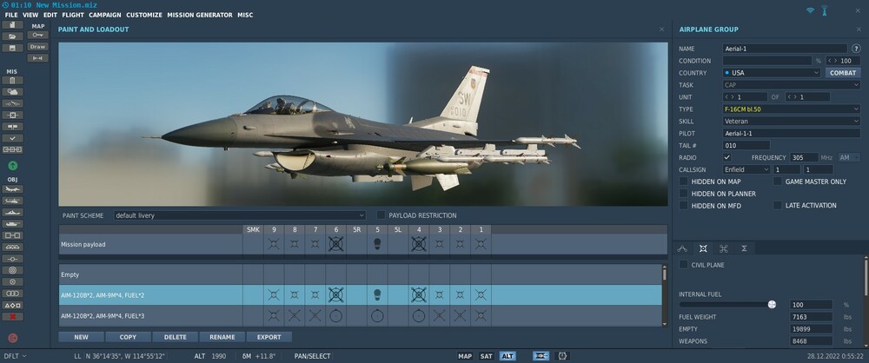Screen dimensions: 869x363
Task: Open the COUNTRY USA dropdown
Action: pyautogui.click(x=772, y=73)
